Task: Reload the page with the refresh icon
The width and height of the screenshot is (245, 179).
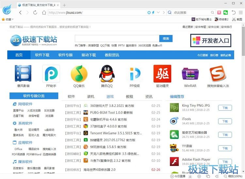Action: (x=35, y=12)
